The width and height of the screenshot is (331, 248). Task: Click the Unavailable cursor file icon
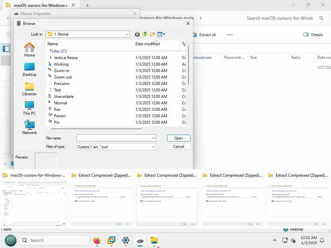tap(50, 96)
